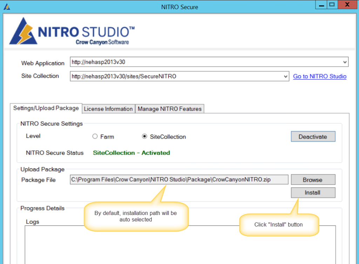Switch to the Manage NITRO Features tab
359x264 pixels.
click(x=169, y=109)
